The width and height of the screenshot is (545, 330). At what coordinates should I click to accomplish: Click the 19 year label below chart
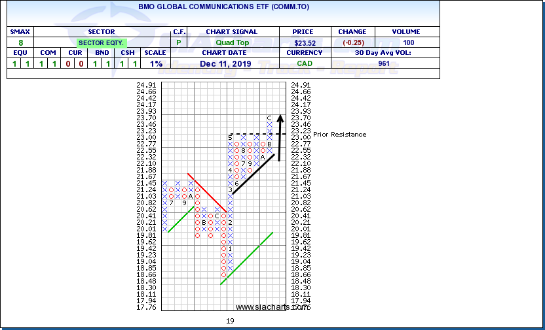(x=229, y=321)
